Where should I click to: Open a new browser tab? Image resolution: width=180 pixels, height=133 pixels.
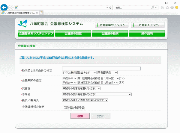[41, 13]
